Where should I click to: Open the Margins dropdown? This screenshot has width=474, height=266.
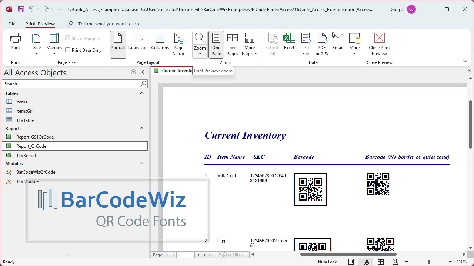(54, 44)
